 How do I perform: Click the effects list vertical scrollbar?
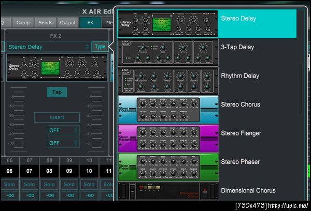(300, 88)
